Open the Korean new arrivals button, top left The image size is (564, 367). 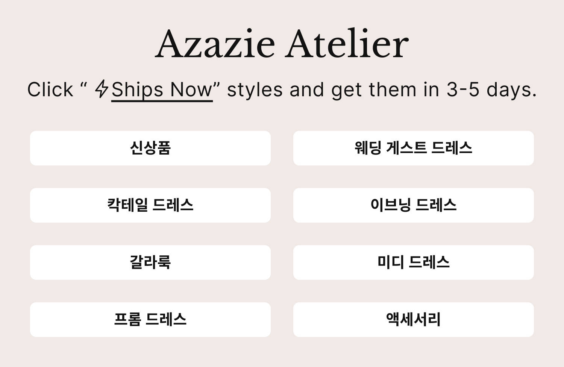coord(150,148)
